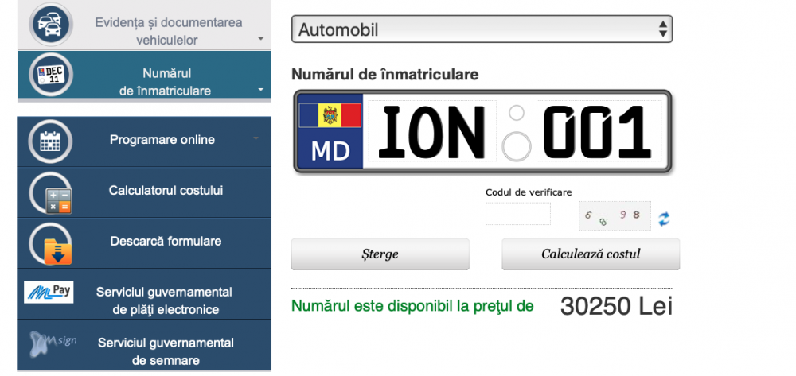Click the MPay logo icon

click(49, 293)
